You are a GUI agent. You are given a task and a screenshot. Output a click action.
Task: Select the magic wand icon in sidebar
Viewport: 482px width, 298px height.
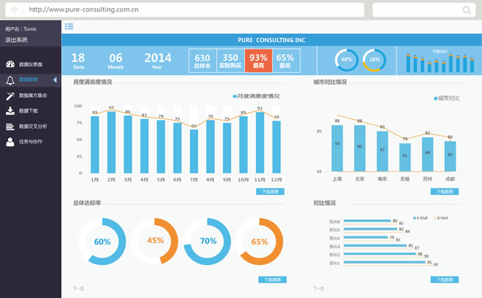pos(10,96)
